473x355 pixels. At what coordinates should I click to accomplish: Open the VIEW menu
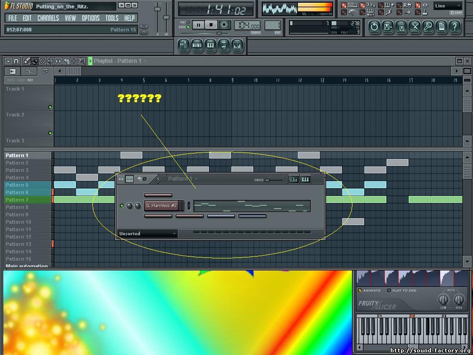tap(70, 18)
